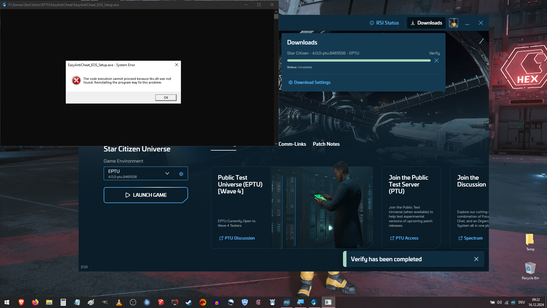Open game environment settings gear next to EPTU
Image resolution: width=547 pixels, height=308 pixels.
181,173
